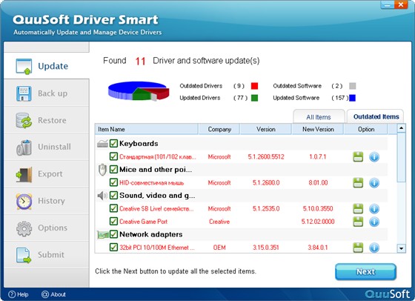Uncheck the Keyboards category checkbox
The image size is (415, 301).
click(x=113, y=144)
